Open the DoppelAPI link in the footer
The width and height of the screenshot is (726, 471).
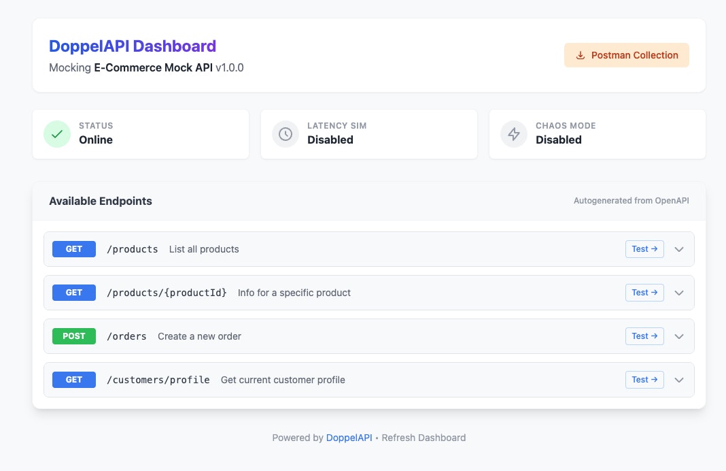click(349, 438)
